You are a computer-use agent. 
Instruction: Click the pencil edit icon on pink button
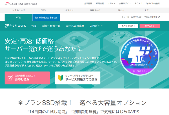pyautogui.click(x=10, y=78)
